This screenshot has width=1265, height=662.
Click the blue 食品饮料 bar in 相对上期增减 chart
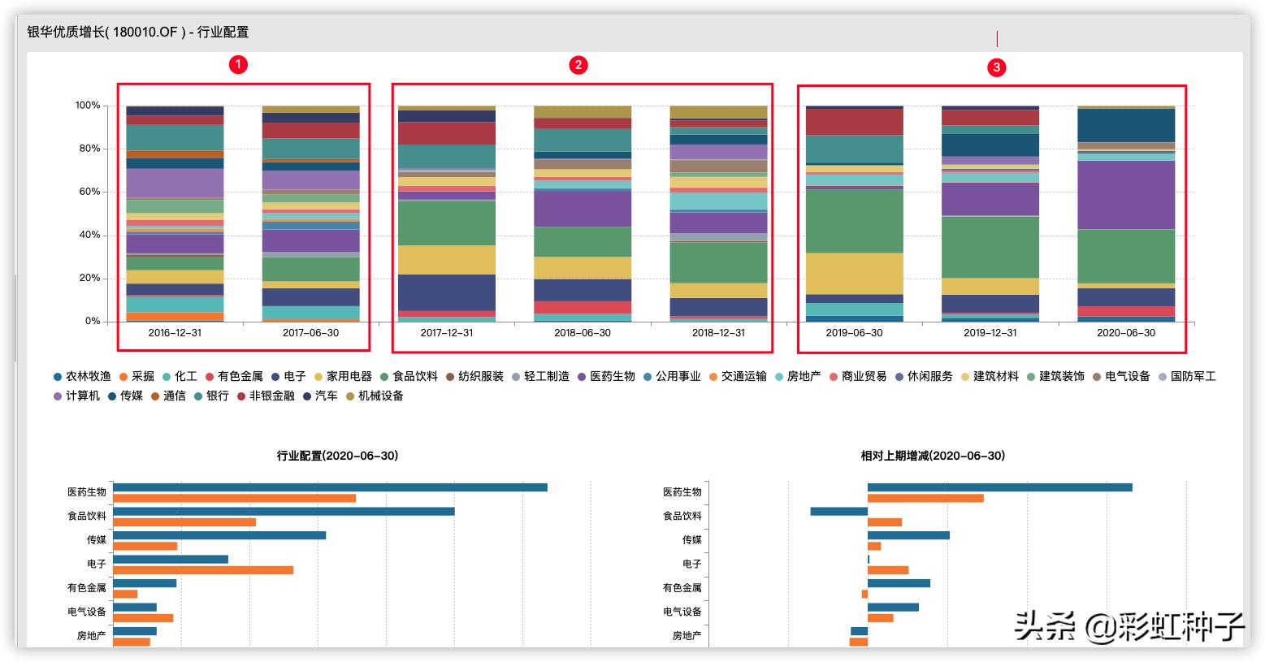pyautogui.click(x=839, y=512)
